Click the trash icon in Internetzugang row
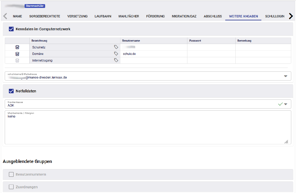 pos(17,60)
